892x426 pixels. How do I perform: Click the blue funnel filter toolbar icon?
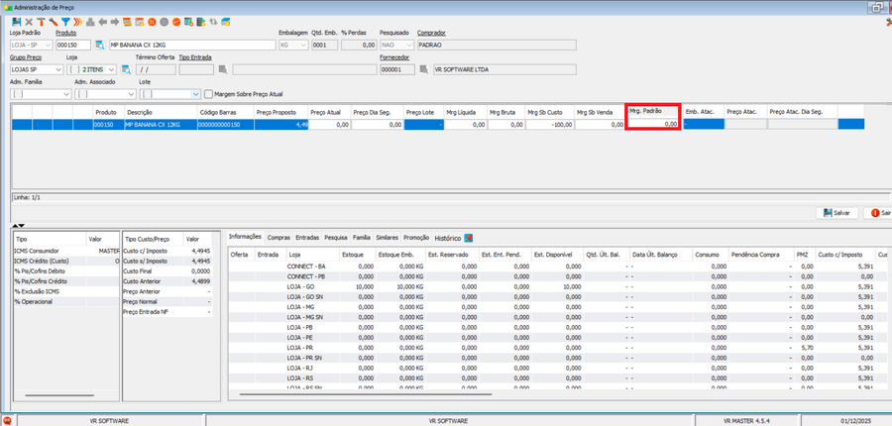(x=65, y=21)
